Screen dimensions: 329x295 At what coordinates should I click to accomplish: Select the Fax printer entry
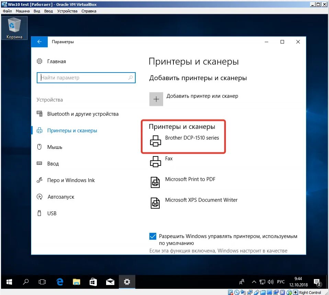point(161,161)
